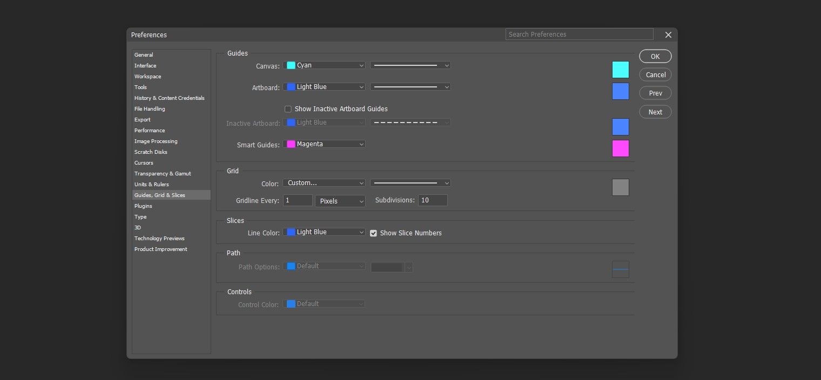This screenshot has height=380, width=821.
Task: Open the Canvas color dropdown
Action: tap(325, 65)
